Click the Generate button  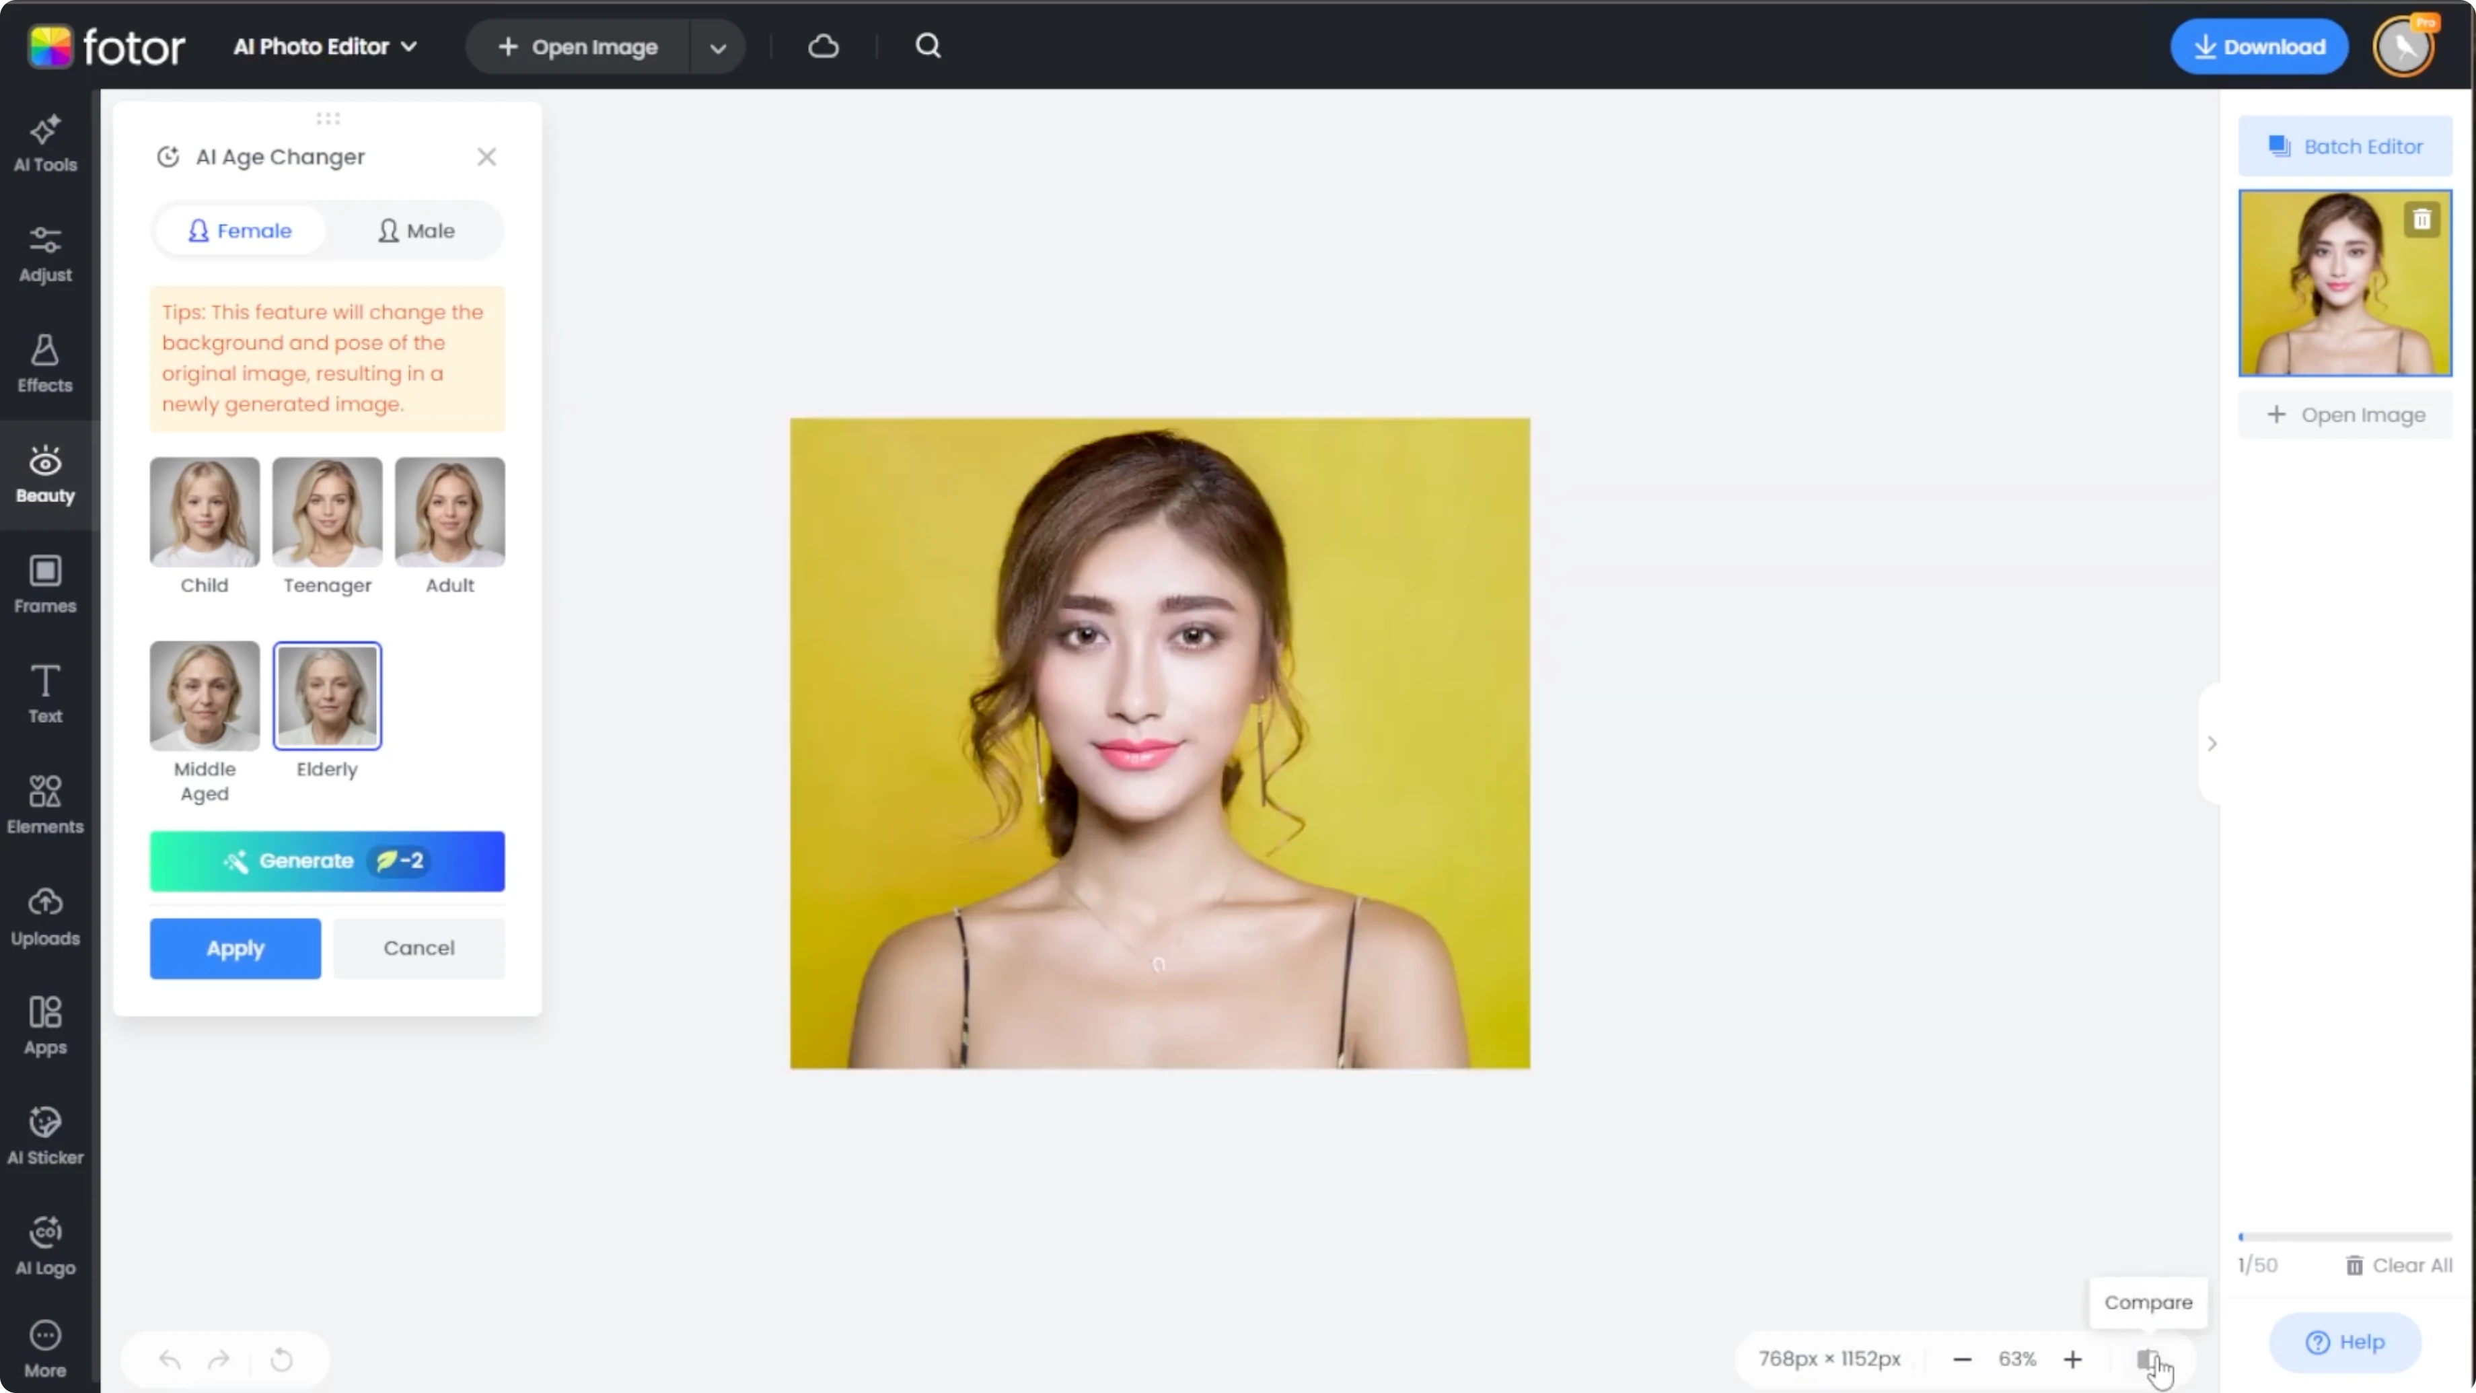[x=327, y=861]
